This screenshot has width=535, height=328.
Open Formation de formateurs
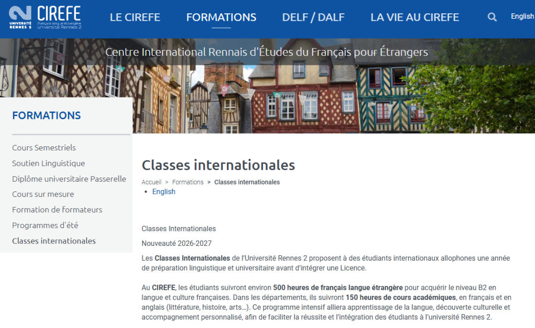[57, 210]
